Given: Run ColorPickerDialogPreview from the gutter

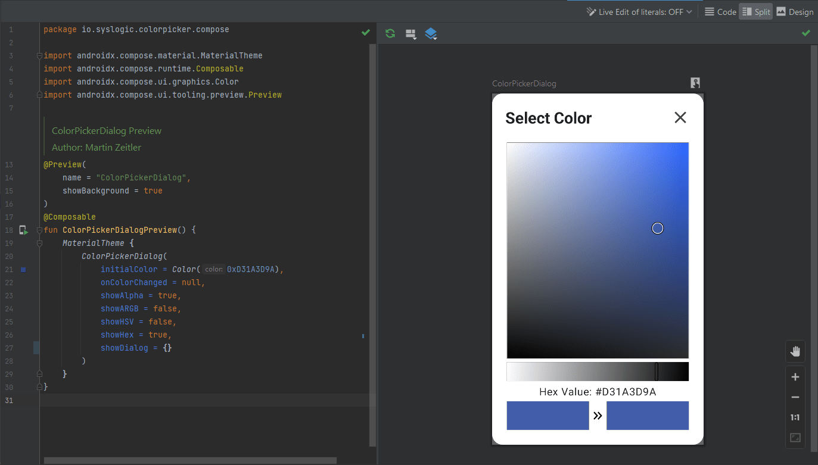Looking at the screenshot, I should pyautogui.click(x=23, y=229).
